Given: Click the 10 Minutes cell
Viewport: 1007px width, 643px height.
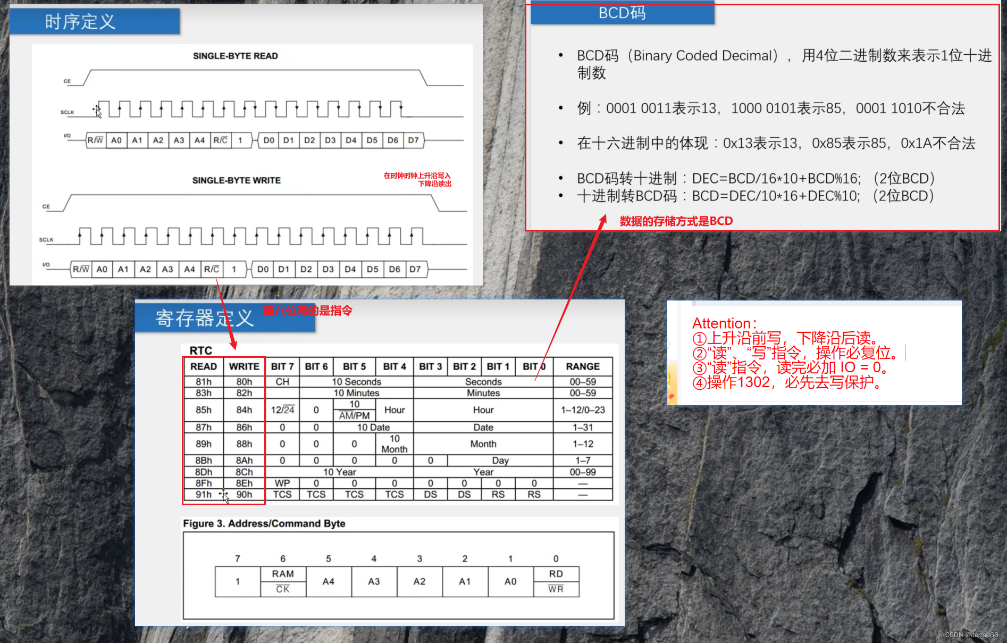Looking at the screenshot, I should [356, 393].
